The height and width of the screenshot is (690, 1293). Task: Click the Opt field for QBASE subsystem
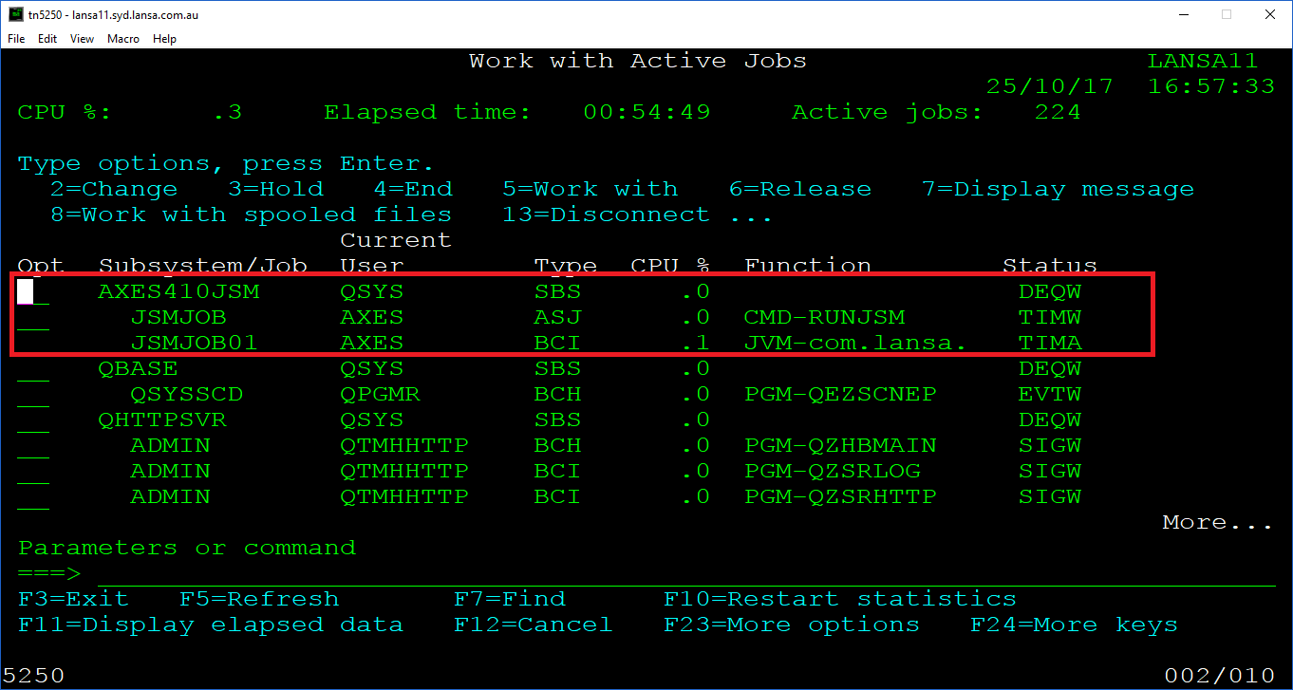[32, 369]
